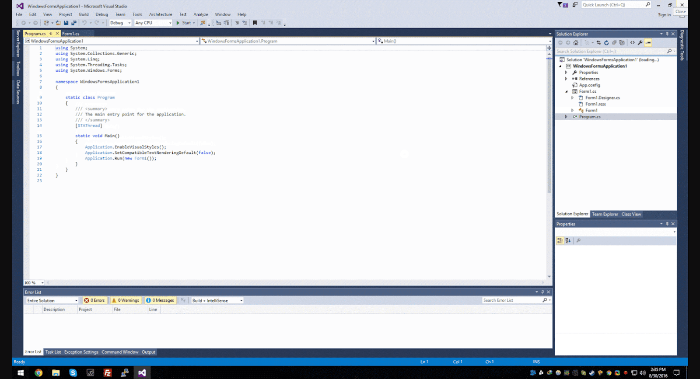Image resolution: width=700 pixels, height=379 pixels.
Task: Start debugging with the green Start button
Action: click(x=184, y=23)
